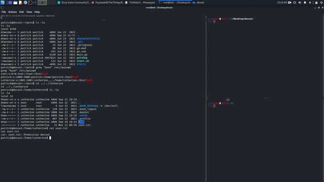
Task: Click the '.cache' directory name
Action: click(83, 115)
